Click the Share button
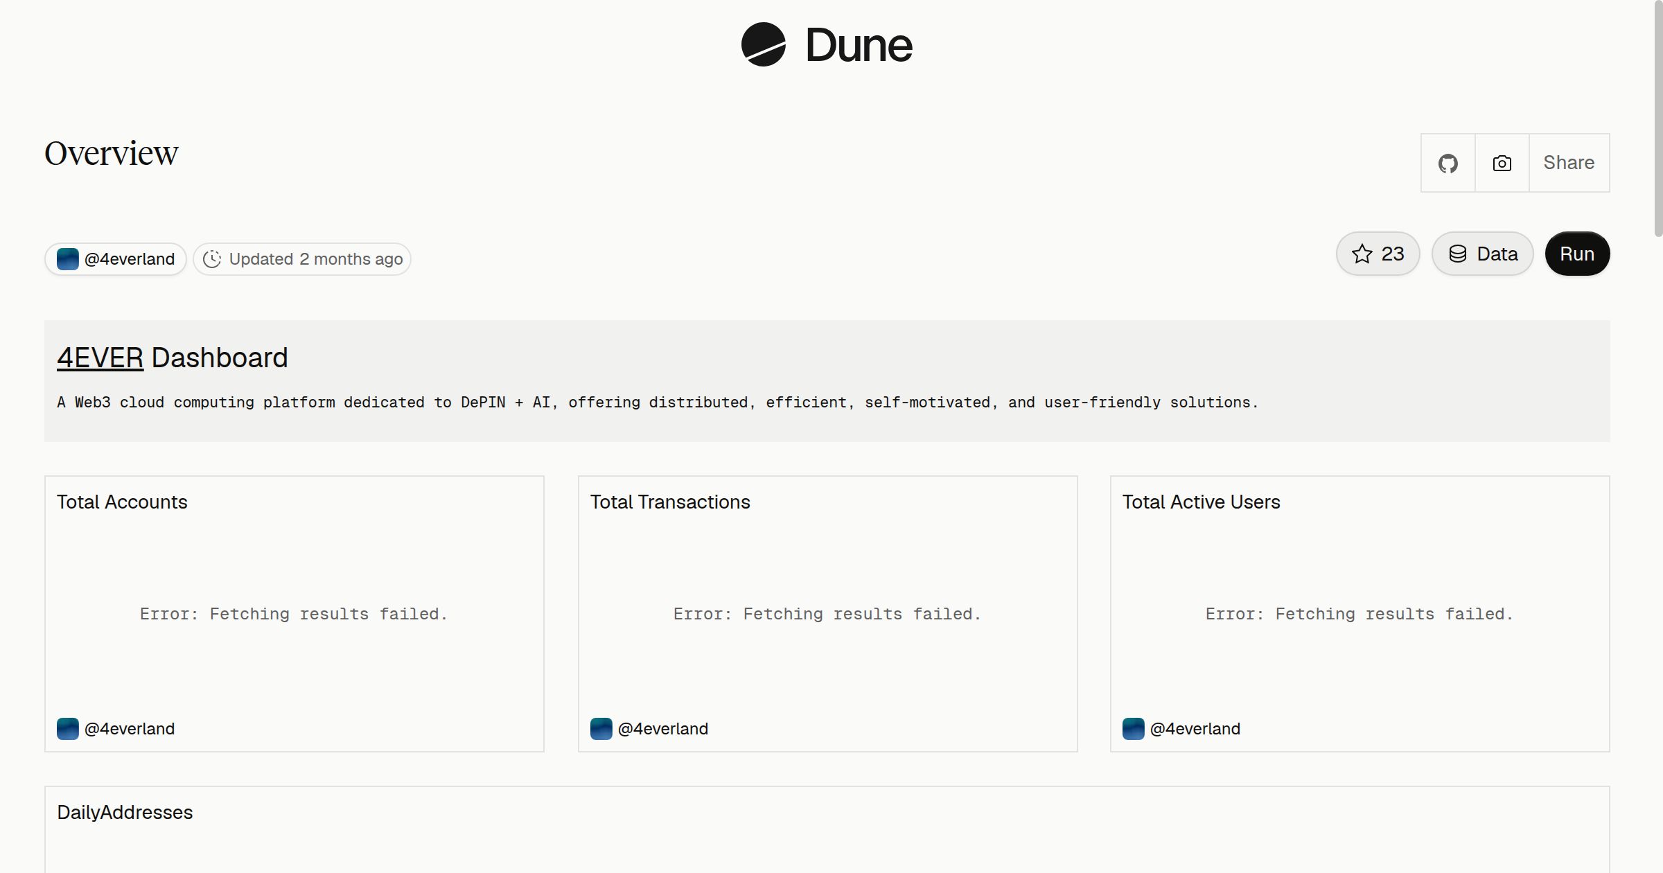 [x=1569, y=163]
